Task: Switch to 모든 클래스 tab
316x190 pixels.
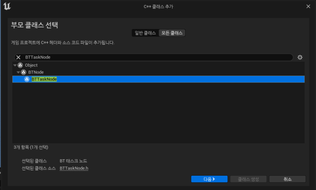Action: [x=172, y=33]
